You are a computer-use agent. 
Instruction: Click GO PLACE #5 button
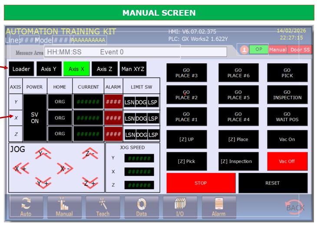click(x=238, y=95)
